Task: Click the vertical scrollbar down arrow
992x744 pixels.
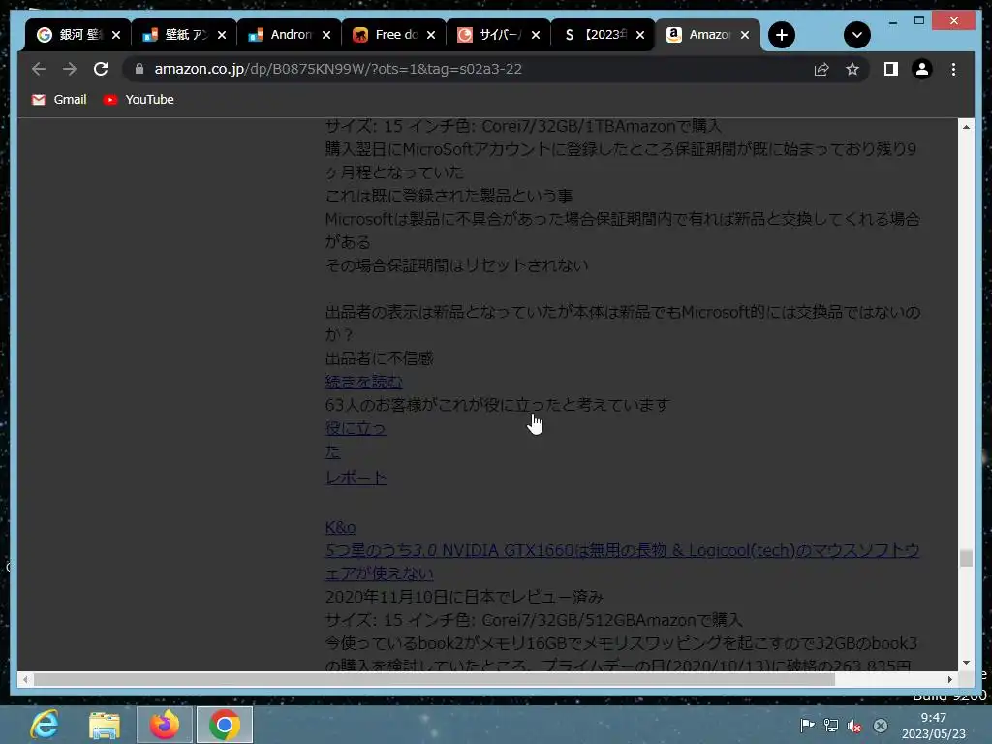Action: [x=966, y=663]
